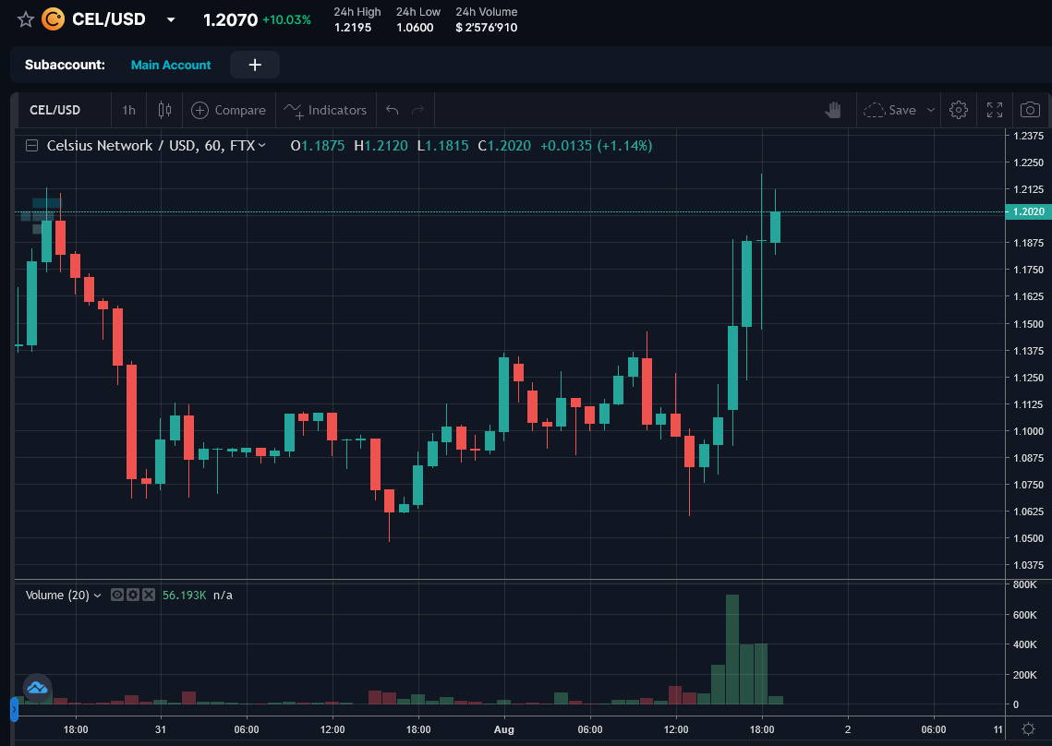Expand the blue left side panel handle
Image resolution: width=1052 pixels, height=746 pixels.
click(x=14, y=709)
